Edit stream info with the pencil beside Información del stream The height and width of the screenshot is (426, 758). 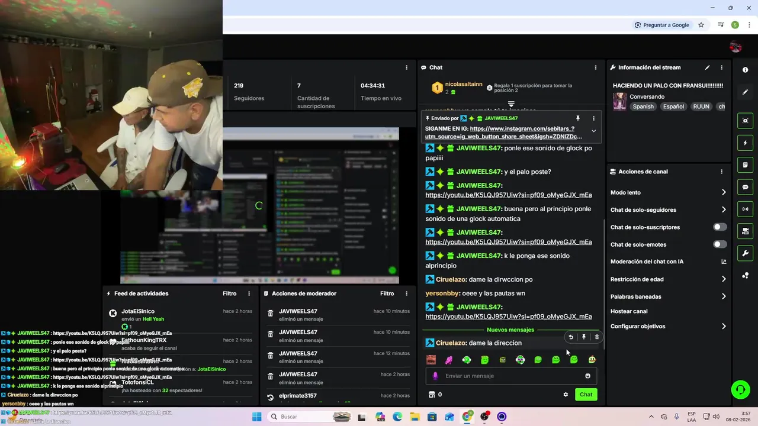tap(707, 67)
